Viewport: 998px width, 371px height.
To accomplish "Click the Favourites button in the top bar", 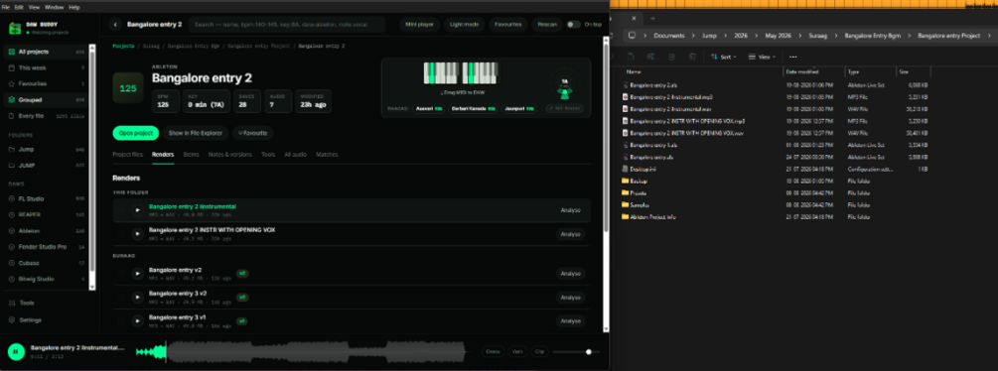I will 507,25.
